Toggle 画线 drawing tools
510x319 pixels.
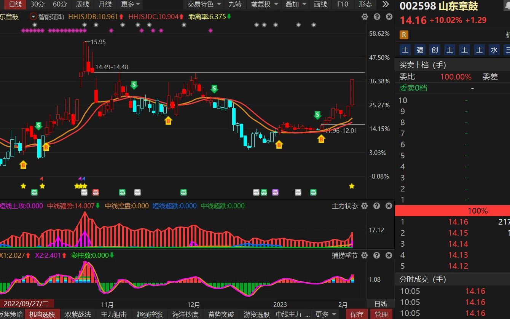pos(320,4)
